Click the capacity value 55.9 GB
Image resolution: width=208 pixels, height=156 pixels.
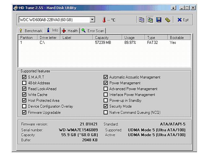click(79, 135)
